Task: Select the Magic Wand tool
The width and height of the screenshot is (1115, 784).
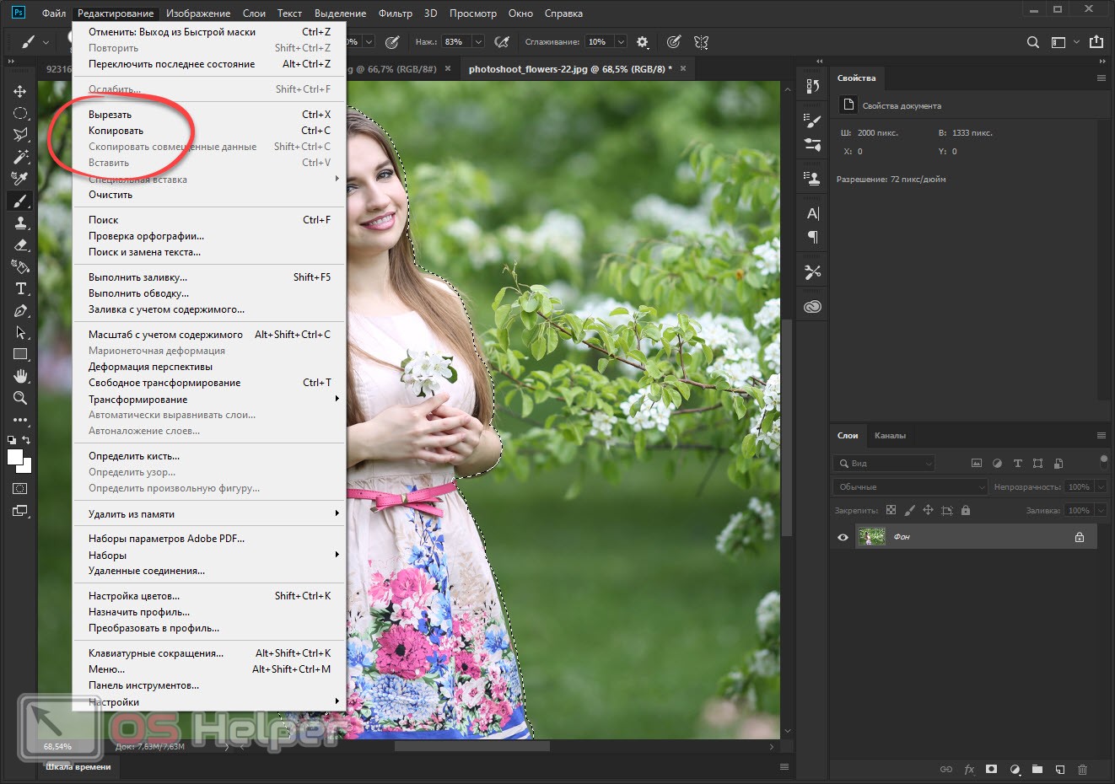Action: click(x=20, y=157)
